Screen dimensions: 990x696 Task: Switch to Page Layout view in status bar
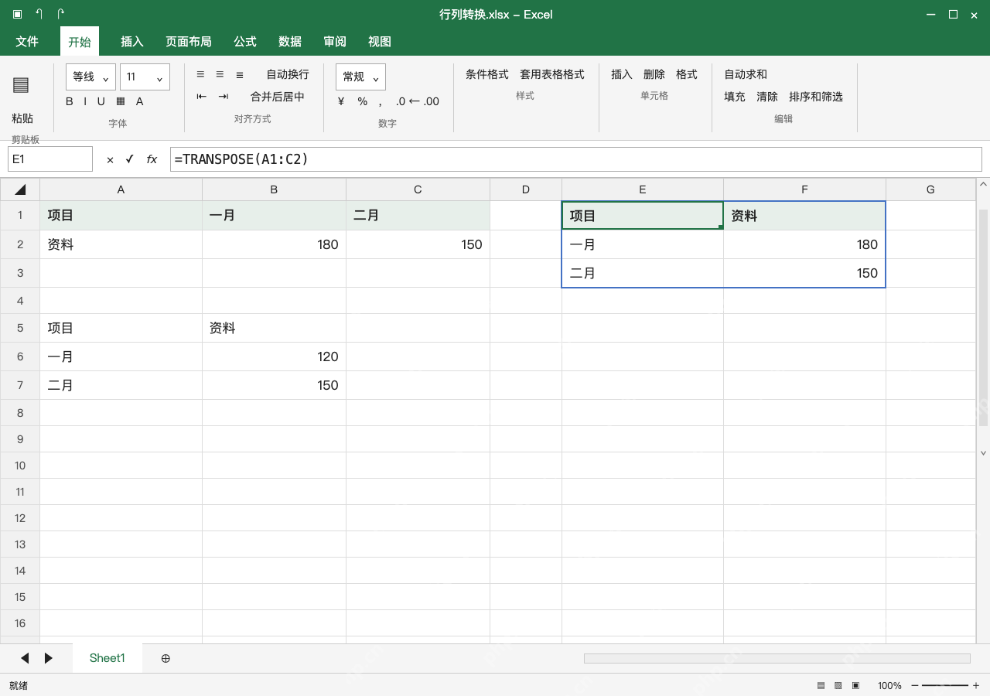(838, 685)
